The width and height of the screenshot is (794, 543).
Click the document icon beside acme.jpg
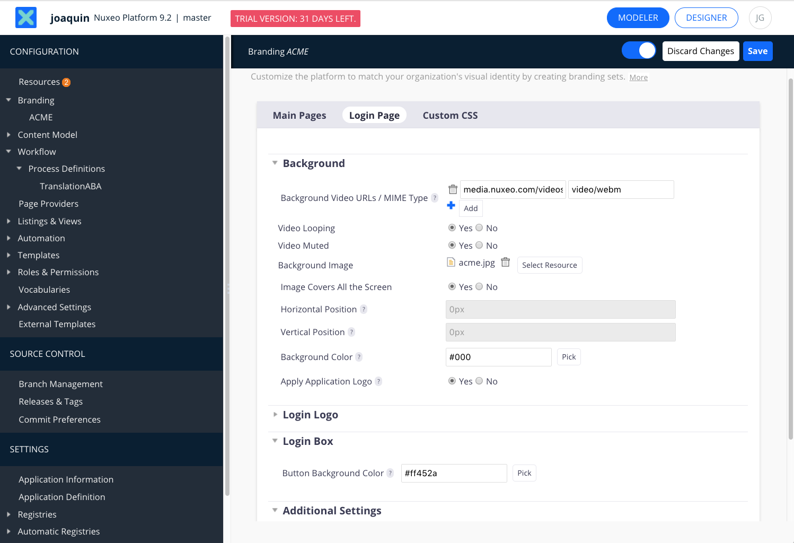pyautogui.click(x=451, y=262)
